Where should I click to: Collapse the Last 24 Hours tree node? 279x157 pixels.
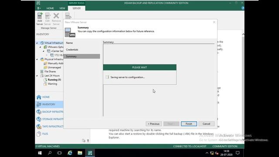pyautogui.click(x=37, y=75)
